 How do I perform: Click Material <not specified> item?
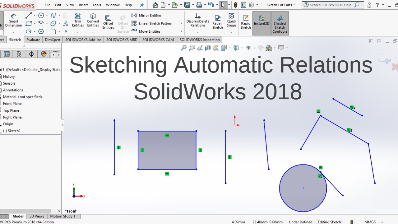[x=23, y=97]
